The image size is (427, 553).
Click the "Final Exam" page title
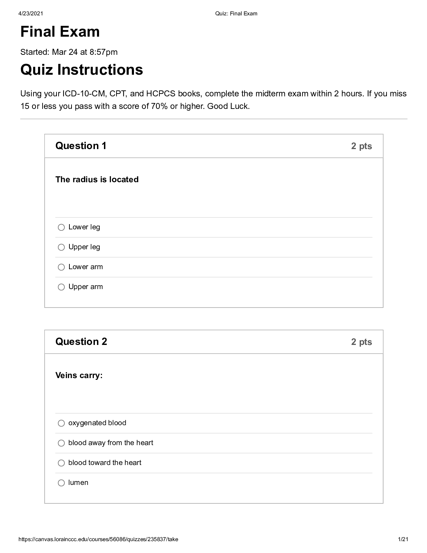click(60, 32)
